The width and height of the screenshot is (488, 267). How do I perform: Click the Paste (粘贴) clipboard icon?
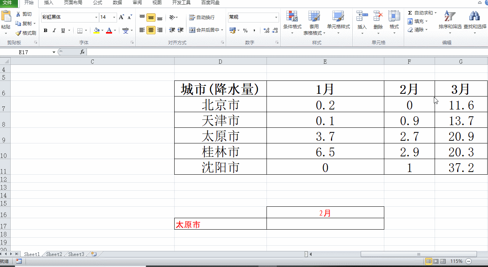pyautogui.click(x=6, y=17)
